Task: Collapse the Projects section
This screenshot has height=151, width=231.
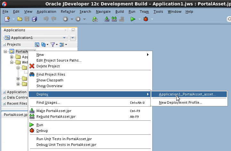Action: tap(4, 44)
